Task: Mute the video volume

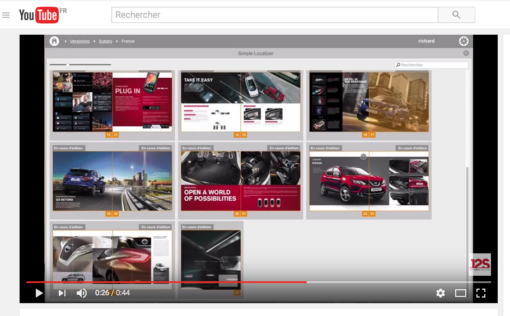Action: pos(82,293)
